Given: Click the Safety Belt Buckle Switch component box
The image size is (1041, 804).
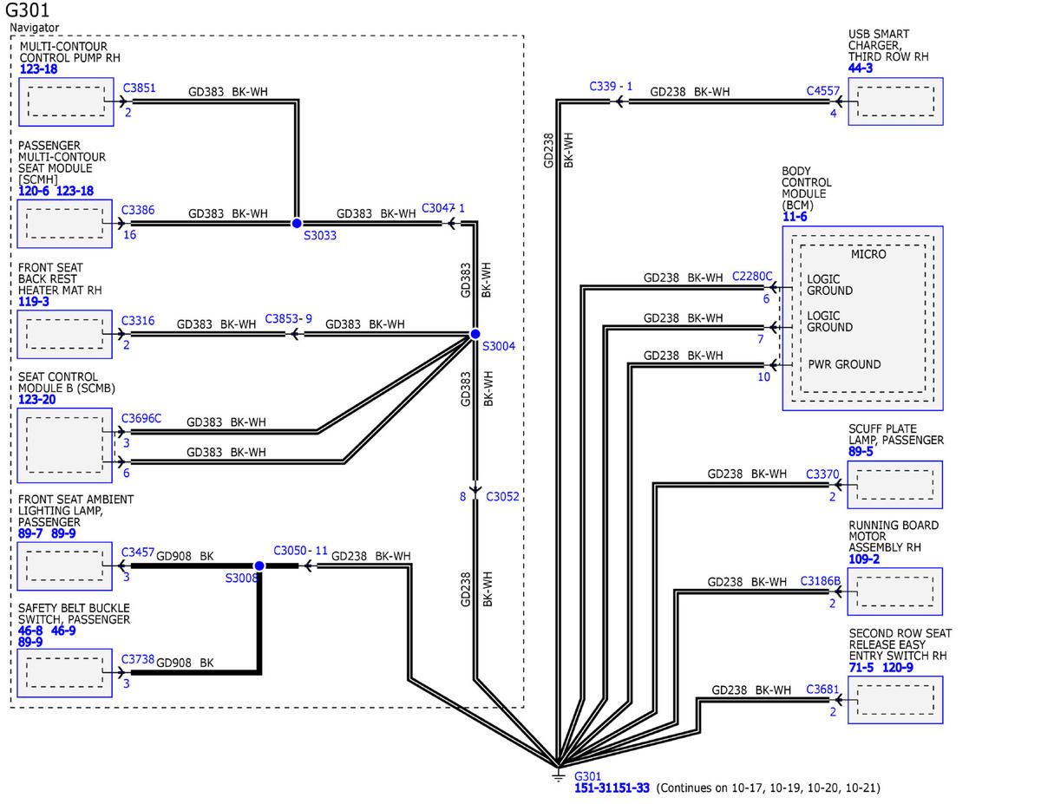Looking at the screenshot, I should pyautogui.click(x=66, y=673).
